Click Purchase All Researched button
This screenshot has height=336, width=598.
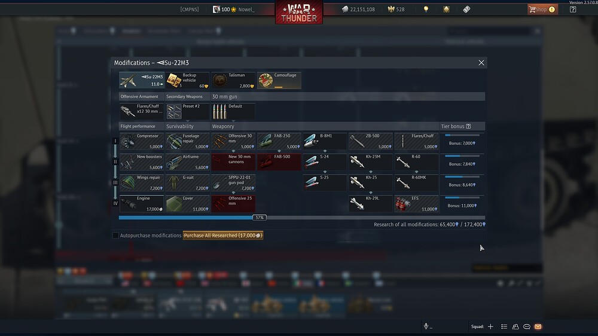tap(222, 236)
